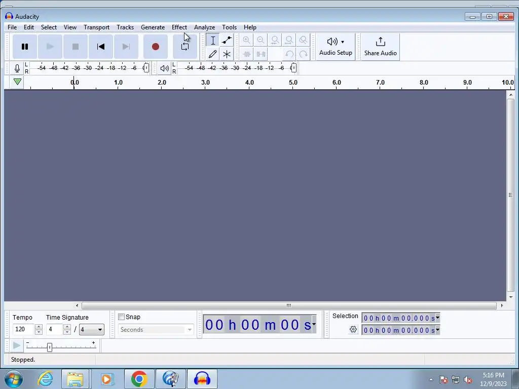
Task: Click the 5.0 mark on timeline ruler
Action: pyautogui.click(x=293, y=83)
